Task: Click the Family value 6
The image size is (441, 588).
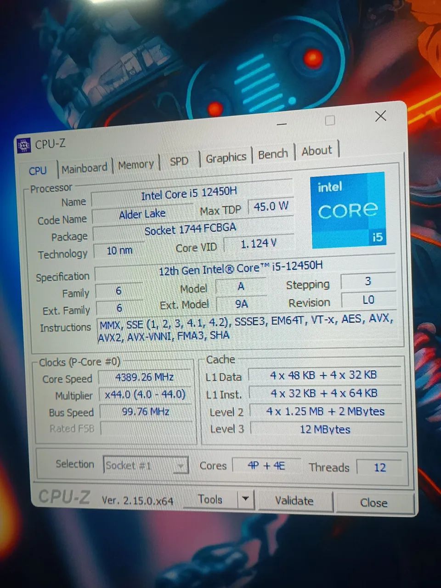Action: click(x=119, y=290)
